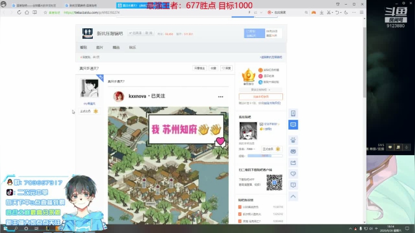Click the experience progress bar

265,156
